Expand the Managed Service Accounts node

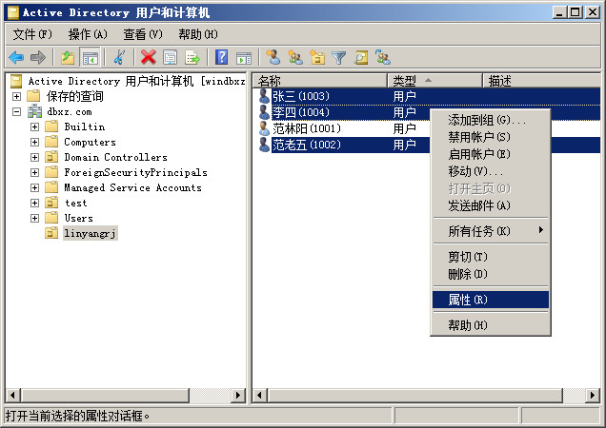click(x=35, y=187)
